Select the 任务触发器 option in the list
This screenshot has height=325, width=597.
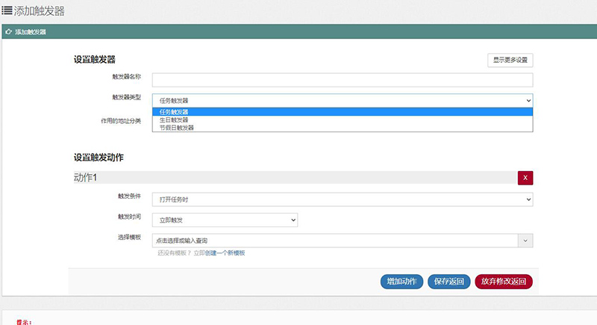tap(342, 112)
